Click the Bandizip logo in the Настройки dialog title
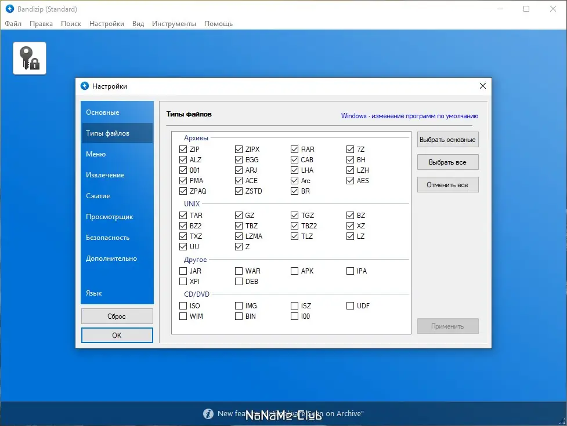Image resolution: width=567 pixels, height=426 pixels. pos(85,86)
